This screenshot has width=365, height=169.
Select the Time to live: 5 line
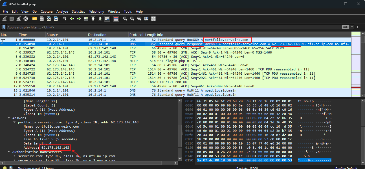50,139
